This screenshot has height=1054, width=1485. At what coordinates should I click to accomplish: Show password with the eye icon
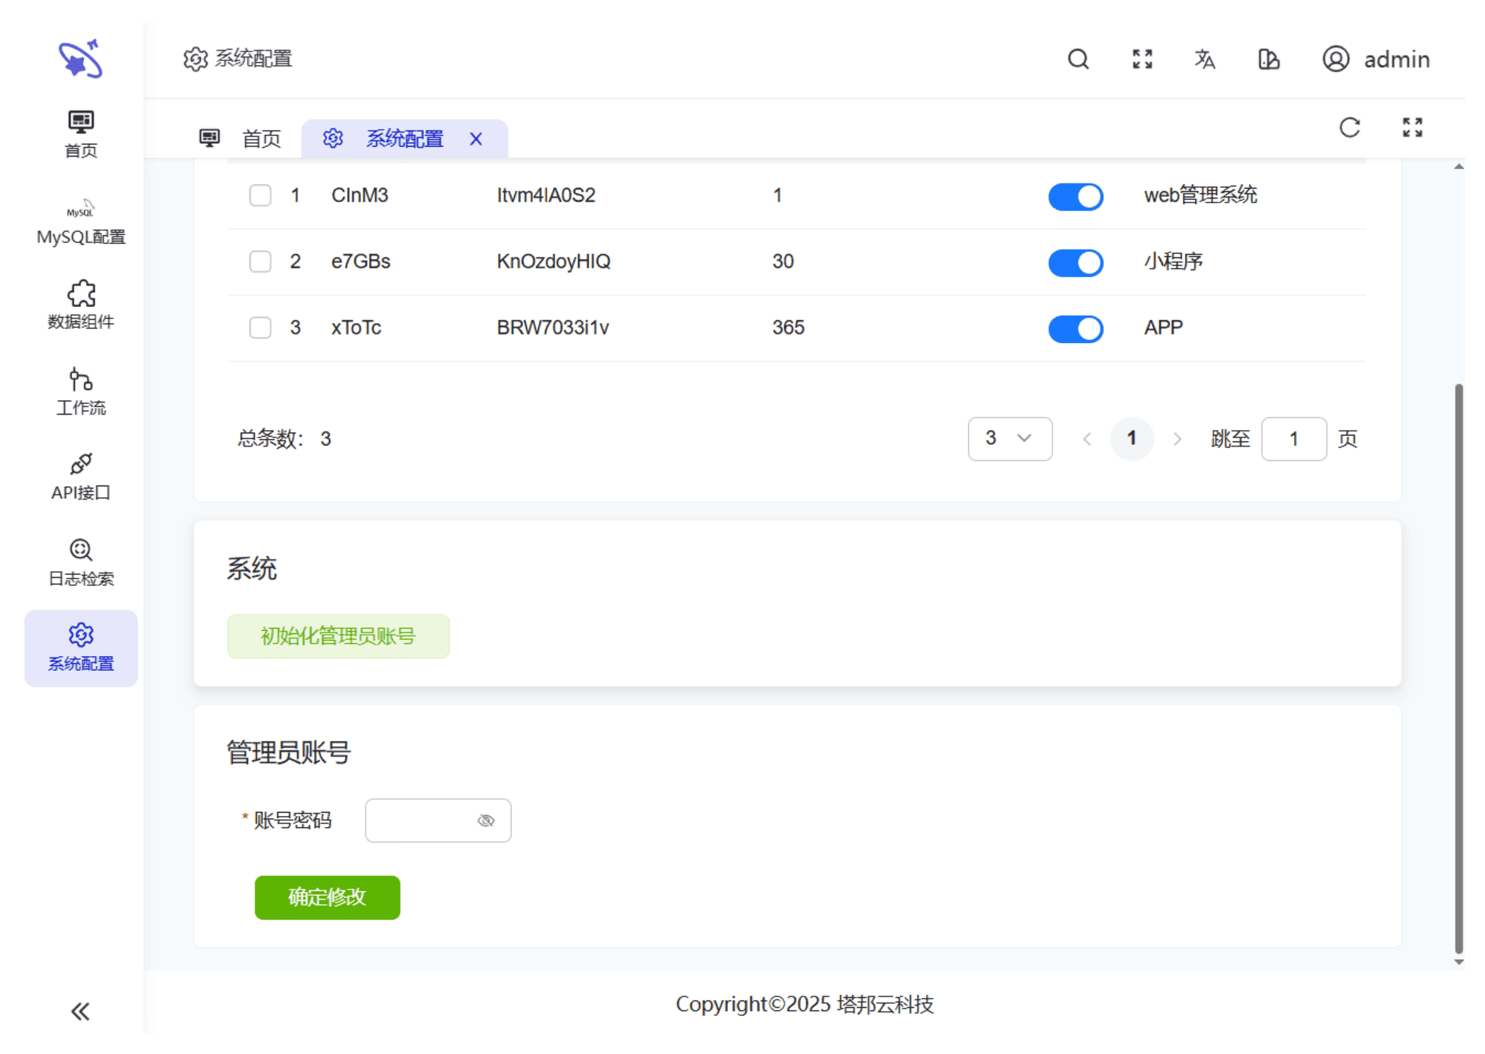pos(485,820)
